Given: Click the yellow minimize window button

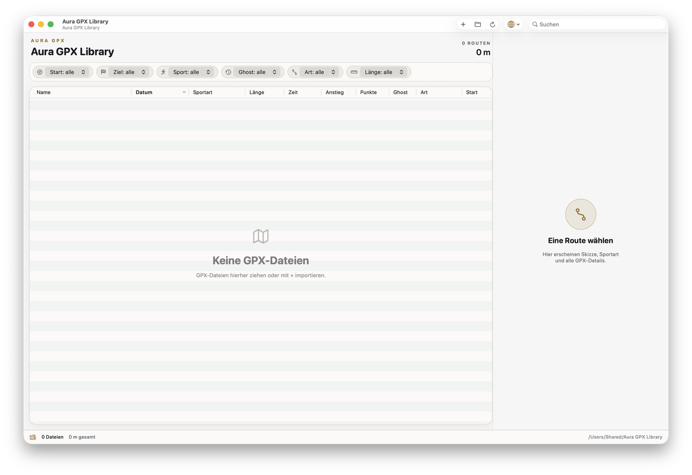Looking at the screenshot, I should 41,24.
